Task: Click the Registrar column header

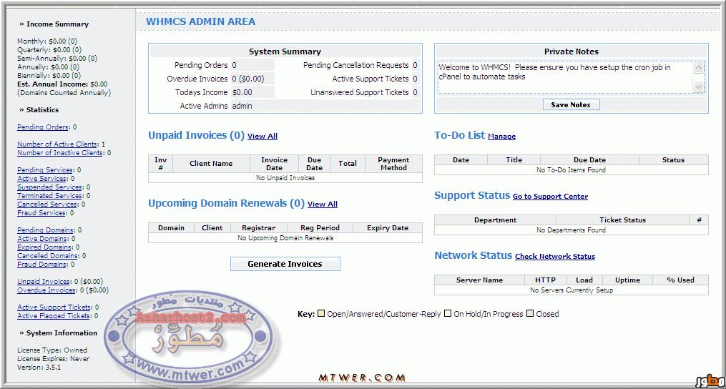Action: coord(259,228)
